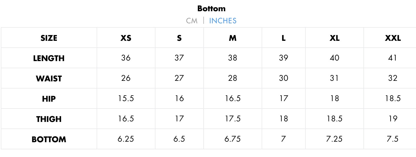Click the XS length value 36

pyautogui.click(x=126, y=58)
